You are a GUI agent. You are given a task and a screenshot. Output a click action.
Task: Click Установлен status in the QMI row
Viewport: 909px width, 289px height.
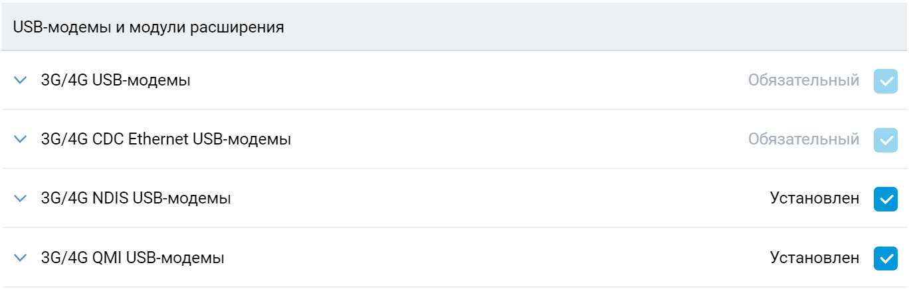coord(814,258)
